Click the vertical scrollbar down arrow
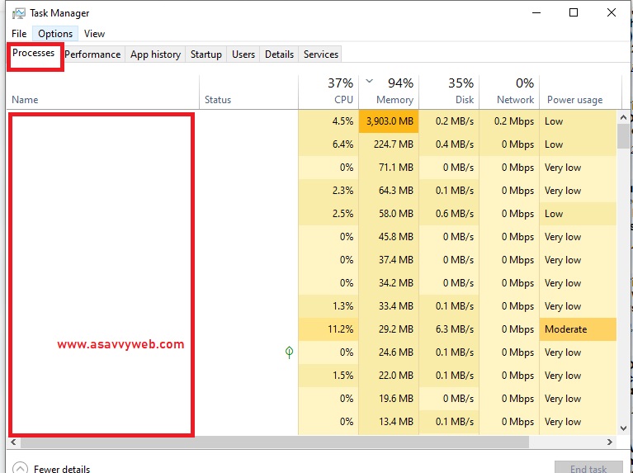 coord(623,428)
